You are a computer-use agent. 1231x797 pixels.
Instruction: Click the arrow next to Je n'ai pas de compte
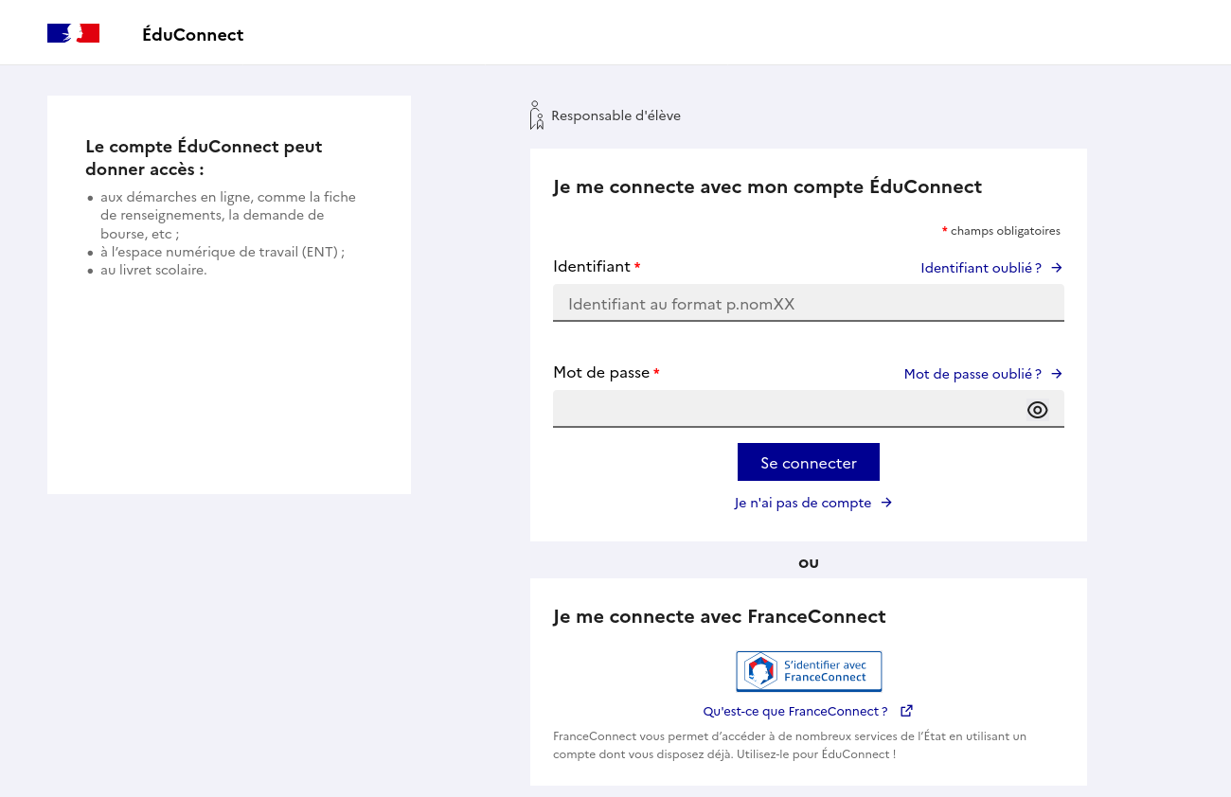click(886, 503)
